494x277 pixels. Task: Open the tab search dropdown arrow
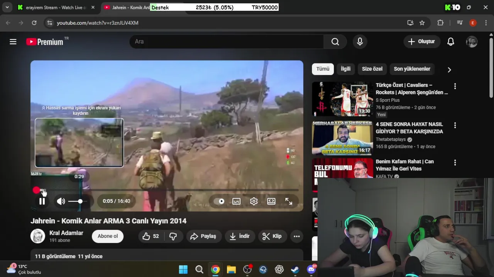[x=7, y=7]
